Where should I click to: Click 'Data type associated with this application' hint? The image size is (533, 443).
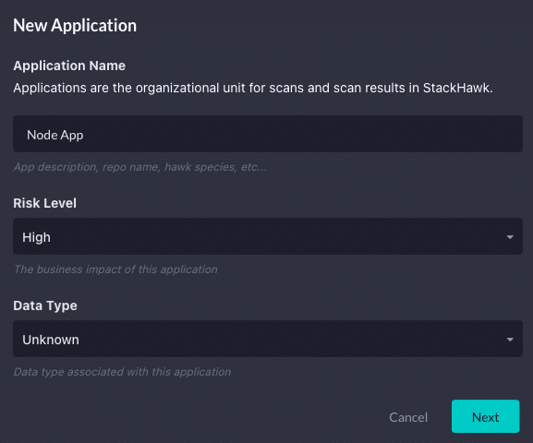point(122,372)
